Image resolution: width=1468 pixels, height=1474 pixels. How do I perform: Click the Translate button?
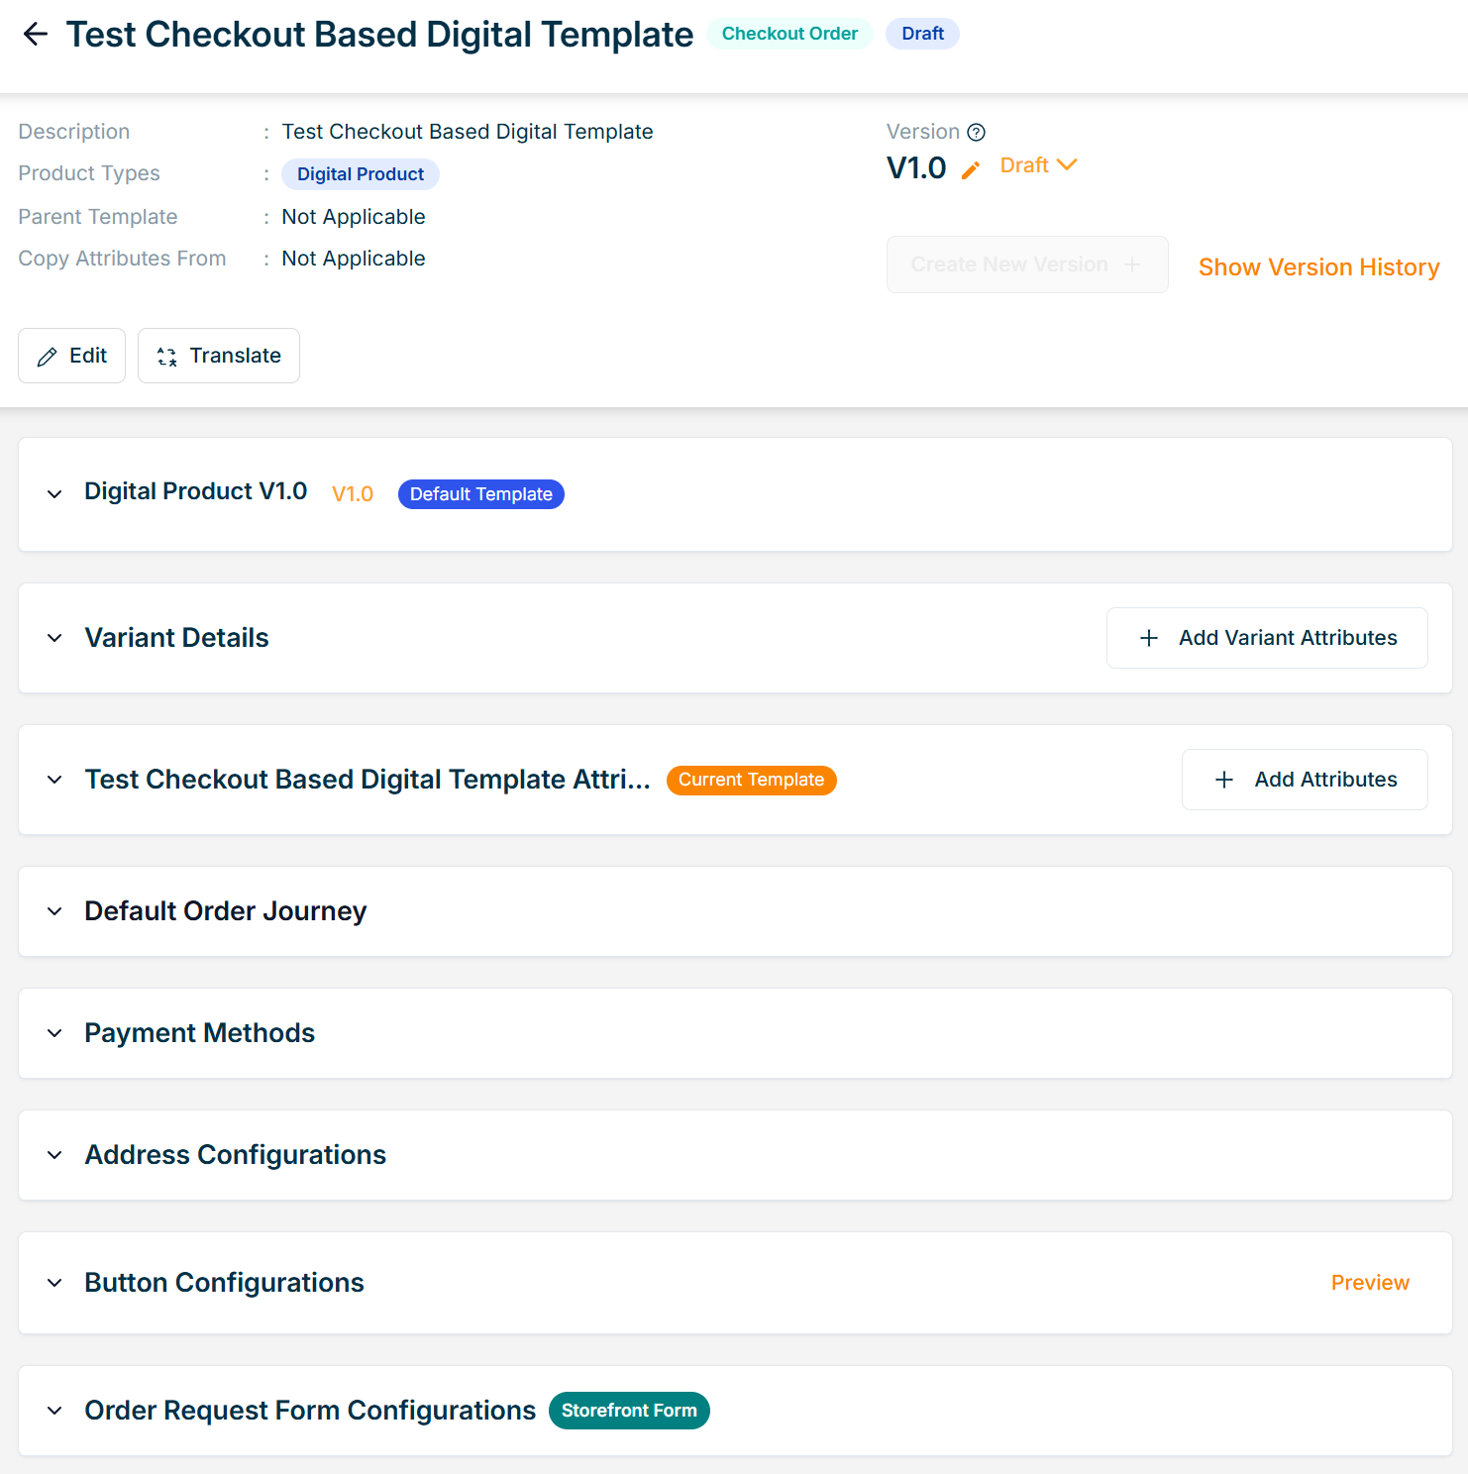point(218,356)
